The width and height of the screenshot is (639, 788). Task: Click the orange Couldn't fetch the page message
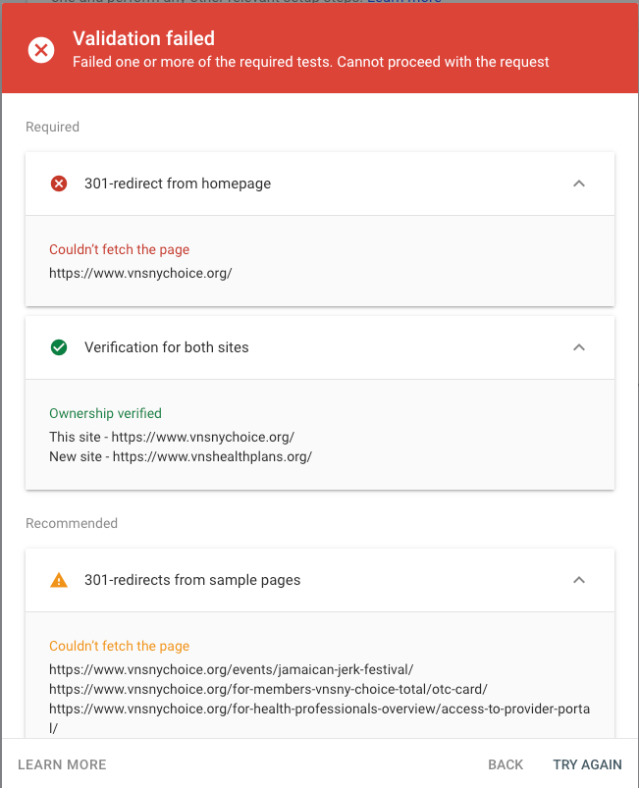point(119,646)
